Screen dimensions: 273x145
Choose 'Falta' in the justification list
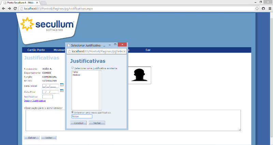click(x=75, y=72)
